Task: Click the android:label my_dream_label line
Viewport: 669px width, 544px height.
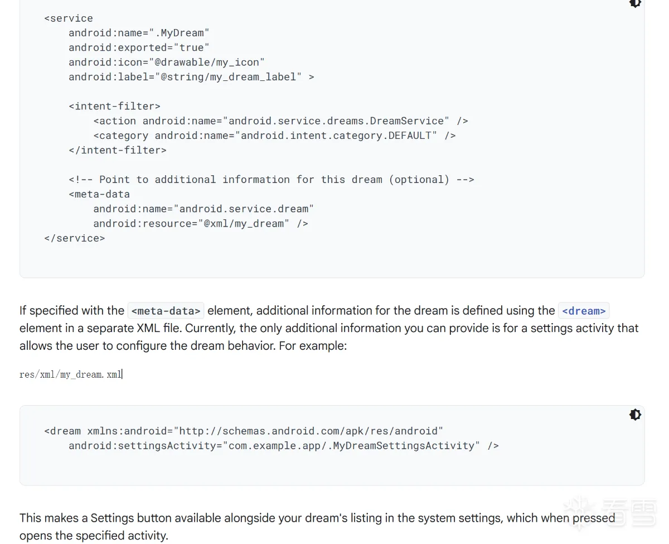Action: click(191, 76)
